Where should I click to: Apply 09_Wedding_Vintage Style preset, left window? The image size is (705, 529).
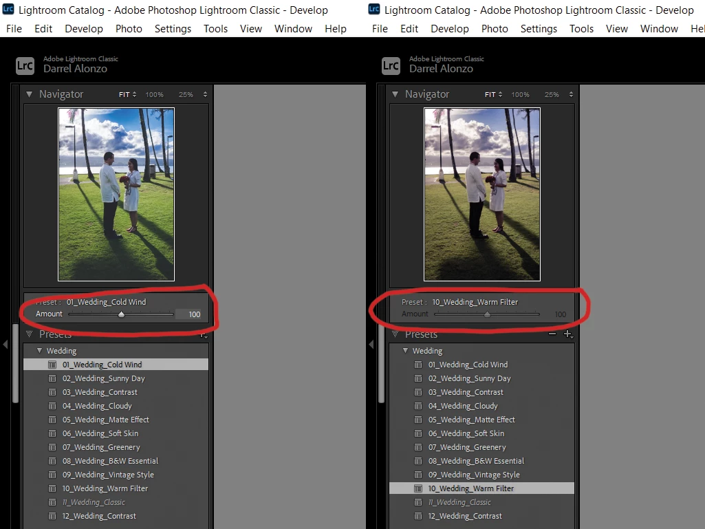(116, 475)
